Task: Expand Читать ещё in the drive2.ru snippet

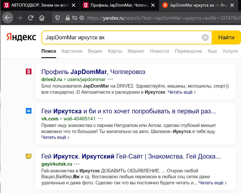Action: 182,92
